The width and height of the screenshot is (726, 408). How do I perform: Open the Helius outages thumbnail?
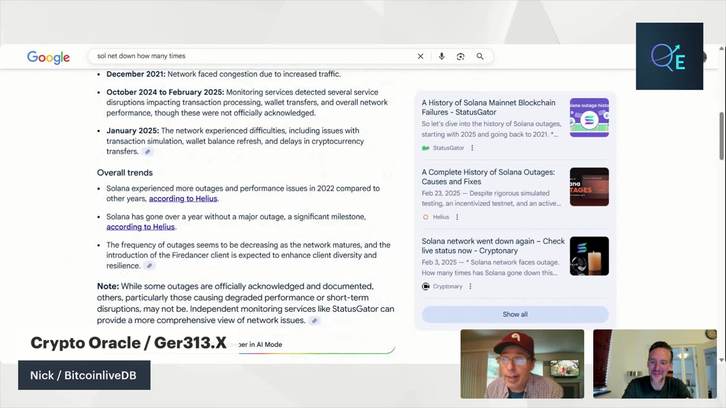[589, 186]
